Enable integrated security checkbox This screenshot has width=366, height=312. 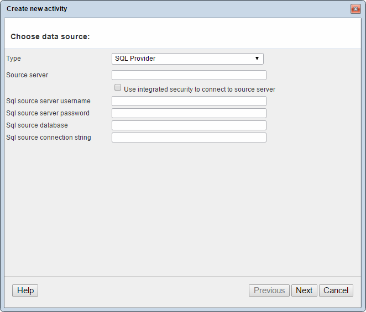(118, 88)
